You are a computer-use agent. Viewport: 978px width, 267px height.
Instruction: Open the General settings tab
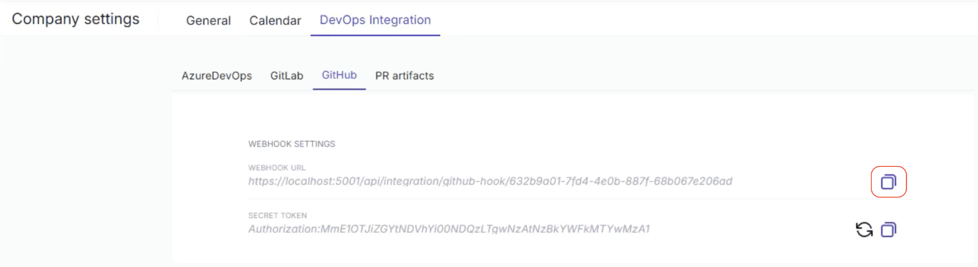click(x=208, y=20)
